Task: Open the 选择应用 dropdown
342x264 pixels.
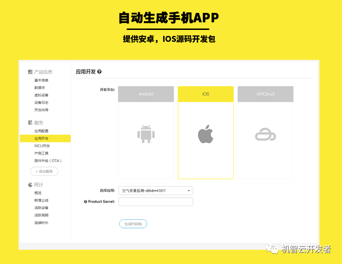Action: tap(156, 191)
